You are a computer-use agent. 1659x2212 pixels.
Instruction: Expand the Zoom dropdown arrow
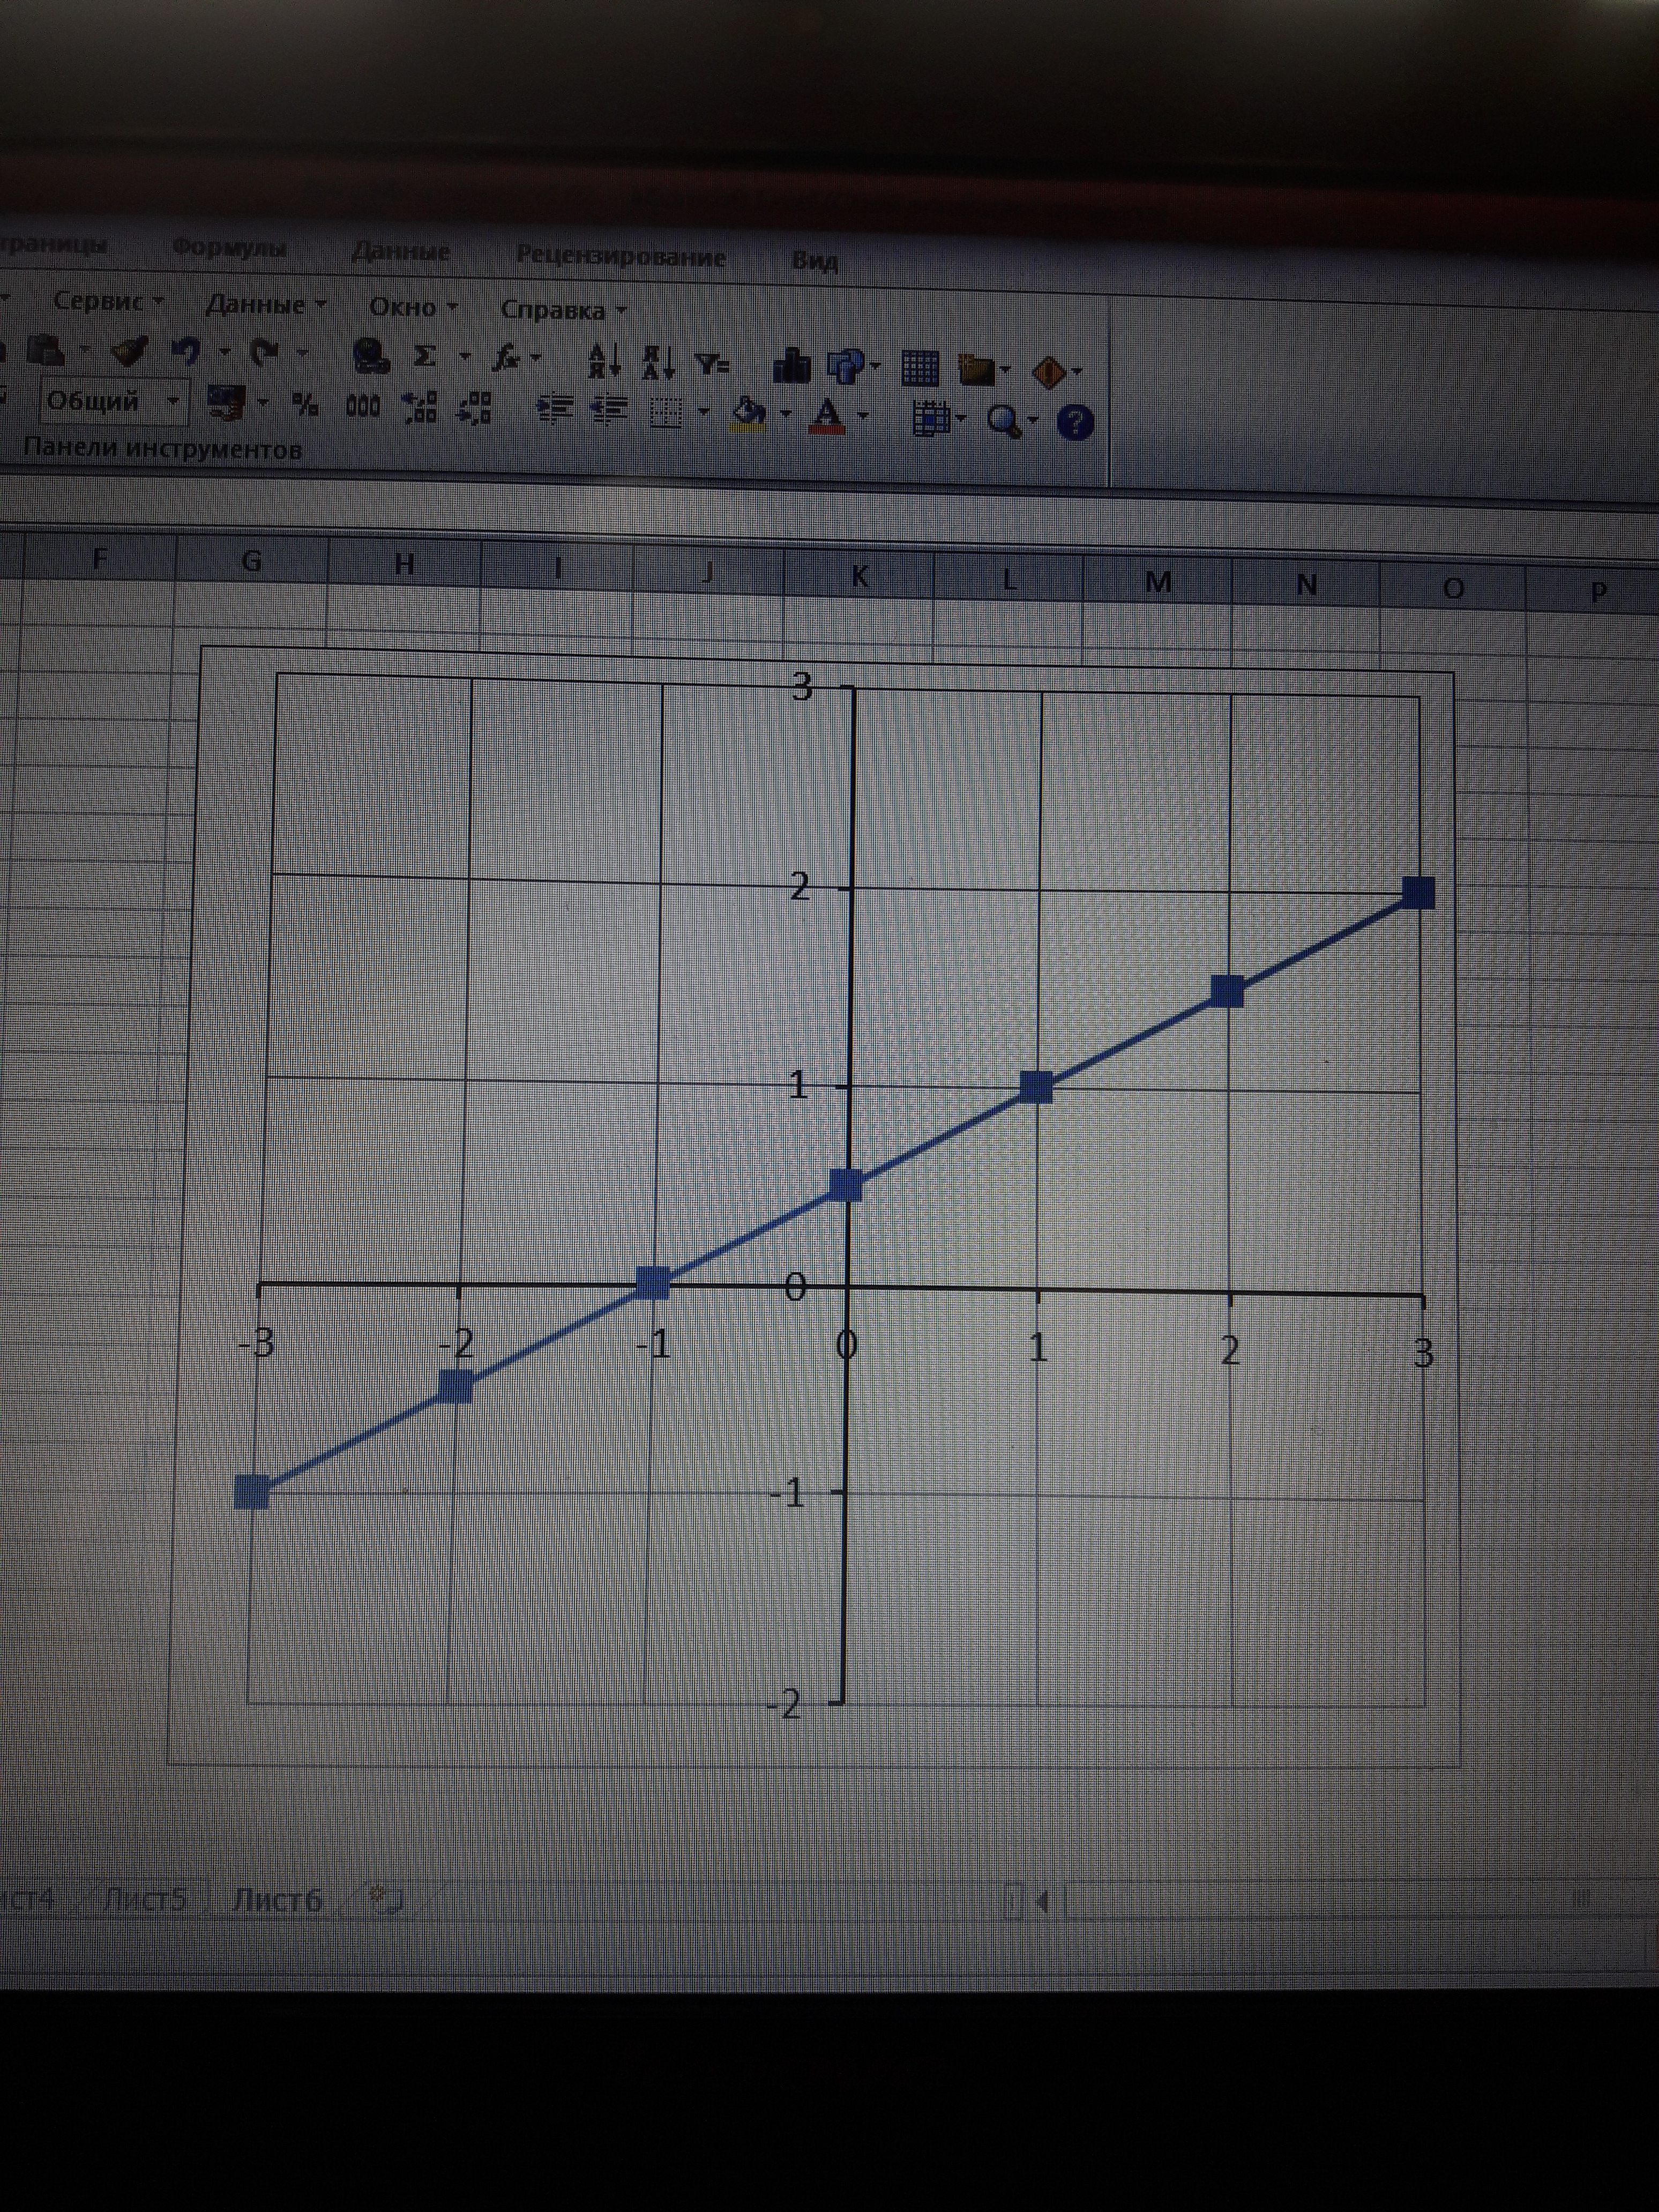click(x=1033, y=421)
